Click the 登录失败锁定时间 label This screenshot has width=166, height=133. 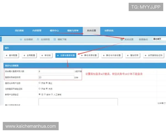pyautogui.click(x=13, y=77)
